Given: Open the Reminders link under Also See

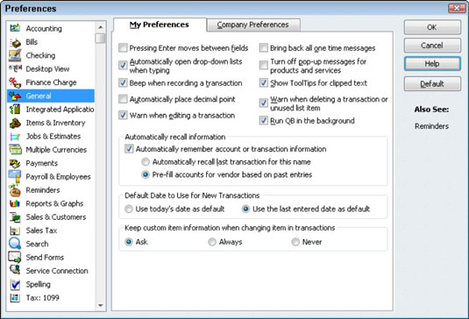Looking at the screenshot, I should (431, 126).
